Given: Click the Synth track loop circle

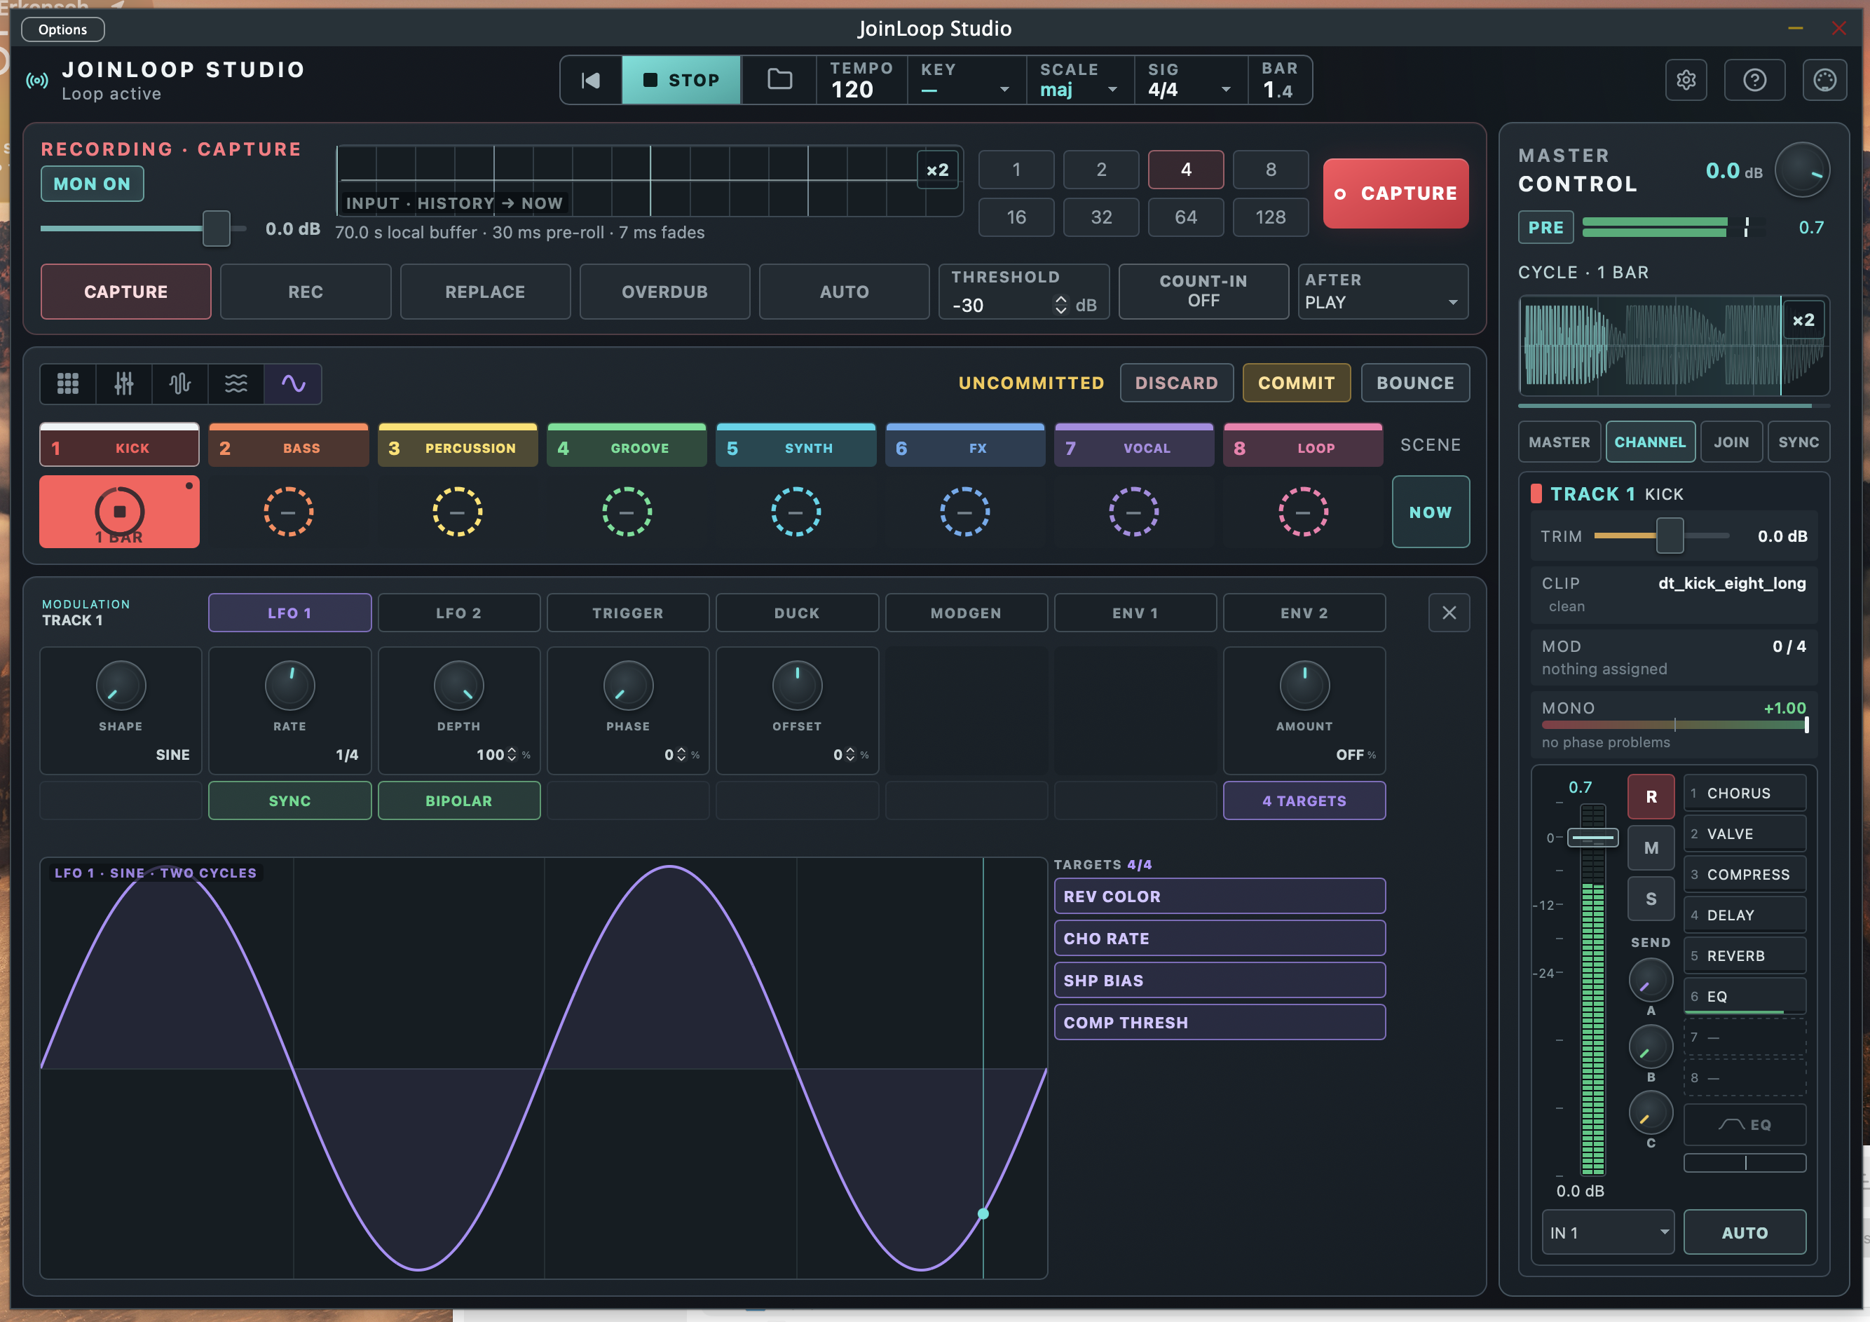Looking at the screenshot, I should click(796, 512).
